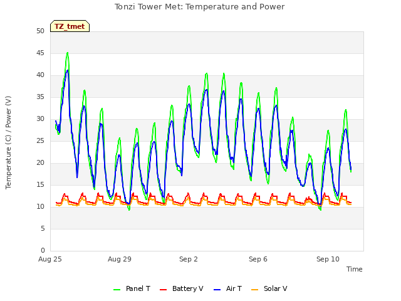Click the Time x-axis label
Screen dimensions: 401x301
(x=355, y=269)
